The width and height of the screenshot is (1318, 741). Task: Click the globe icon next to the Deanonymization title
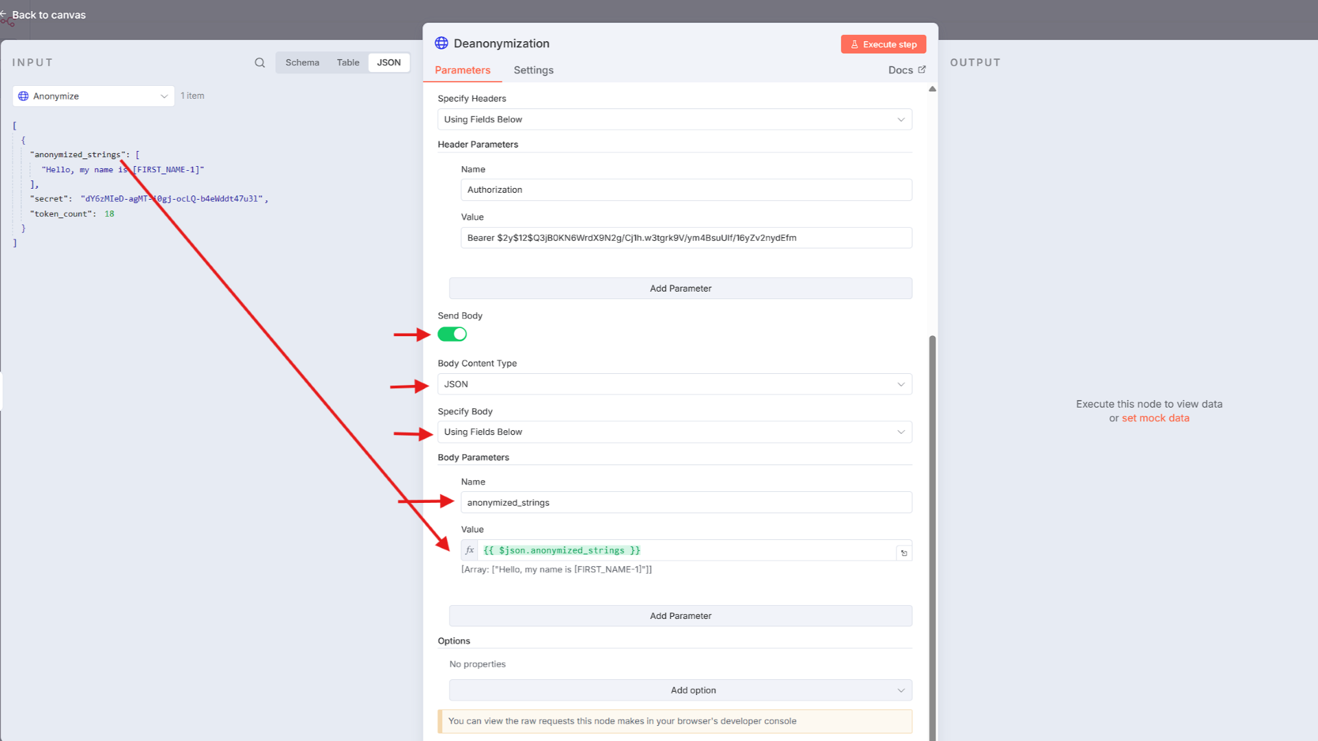(441, 43)
